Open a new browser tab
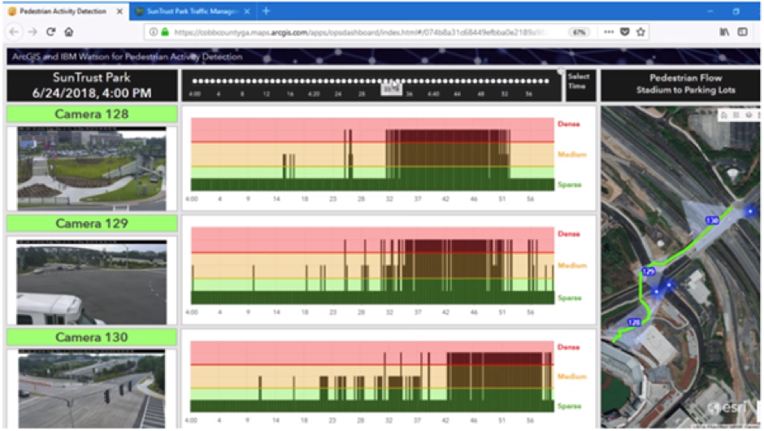Viewport: 764px width, 431px height. coord(266,11)
